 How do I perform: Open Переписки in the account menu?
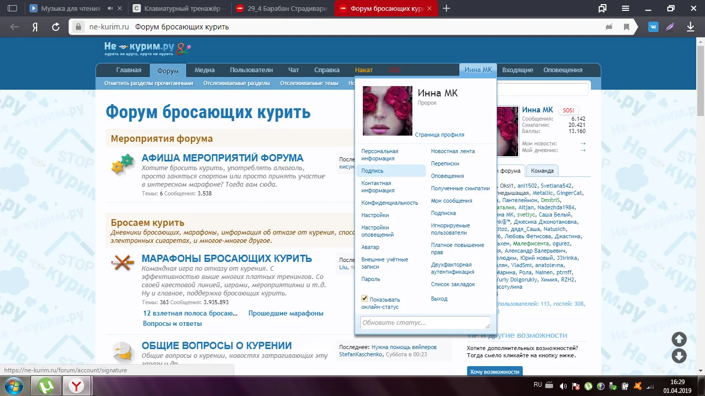(445, 163)
